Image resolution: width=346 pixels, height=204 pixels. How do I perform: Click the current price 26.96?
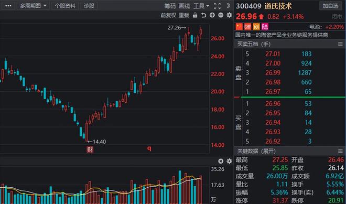pos(246,16)
